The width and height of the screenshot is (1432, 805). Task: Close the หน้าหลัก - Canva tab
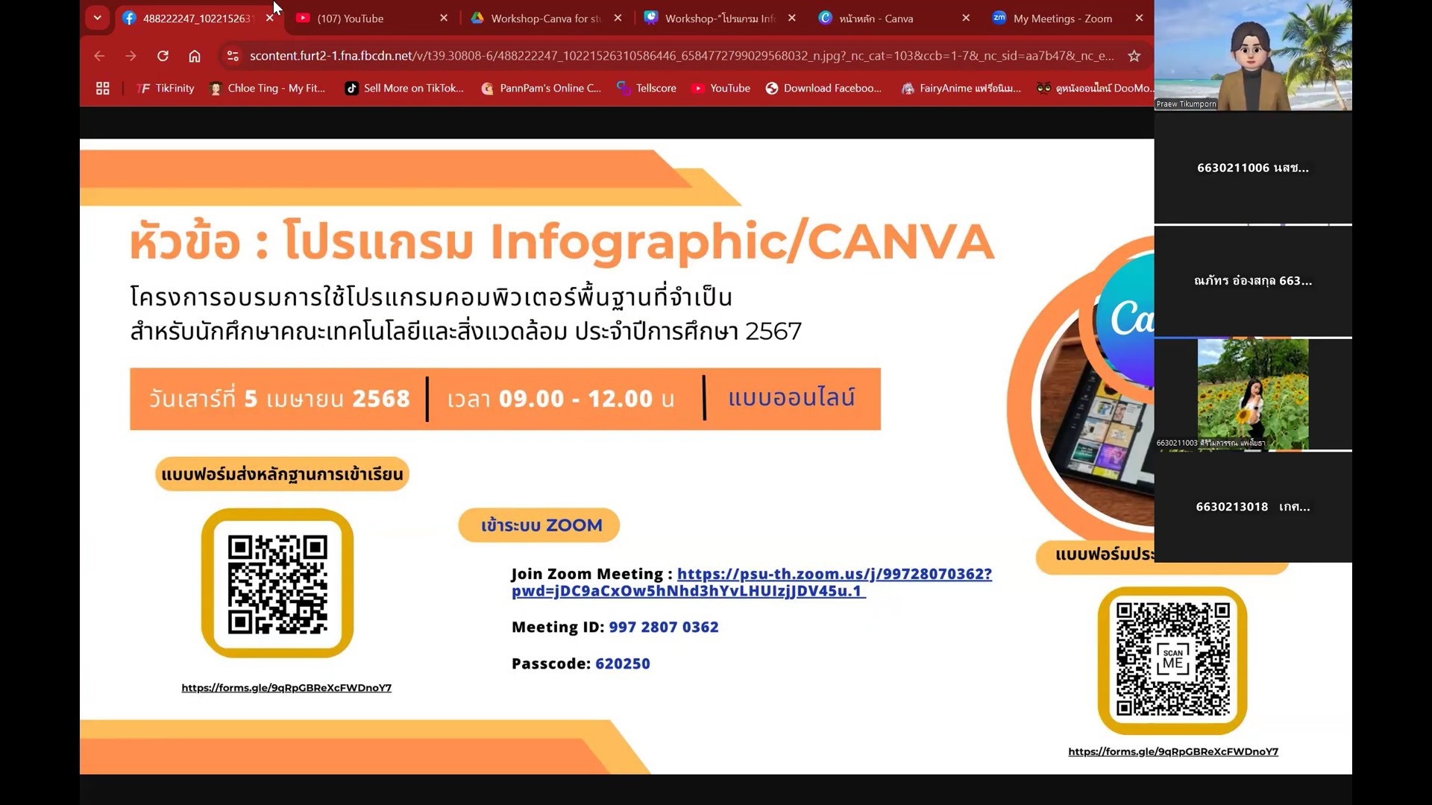(966, 18)
